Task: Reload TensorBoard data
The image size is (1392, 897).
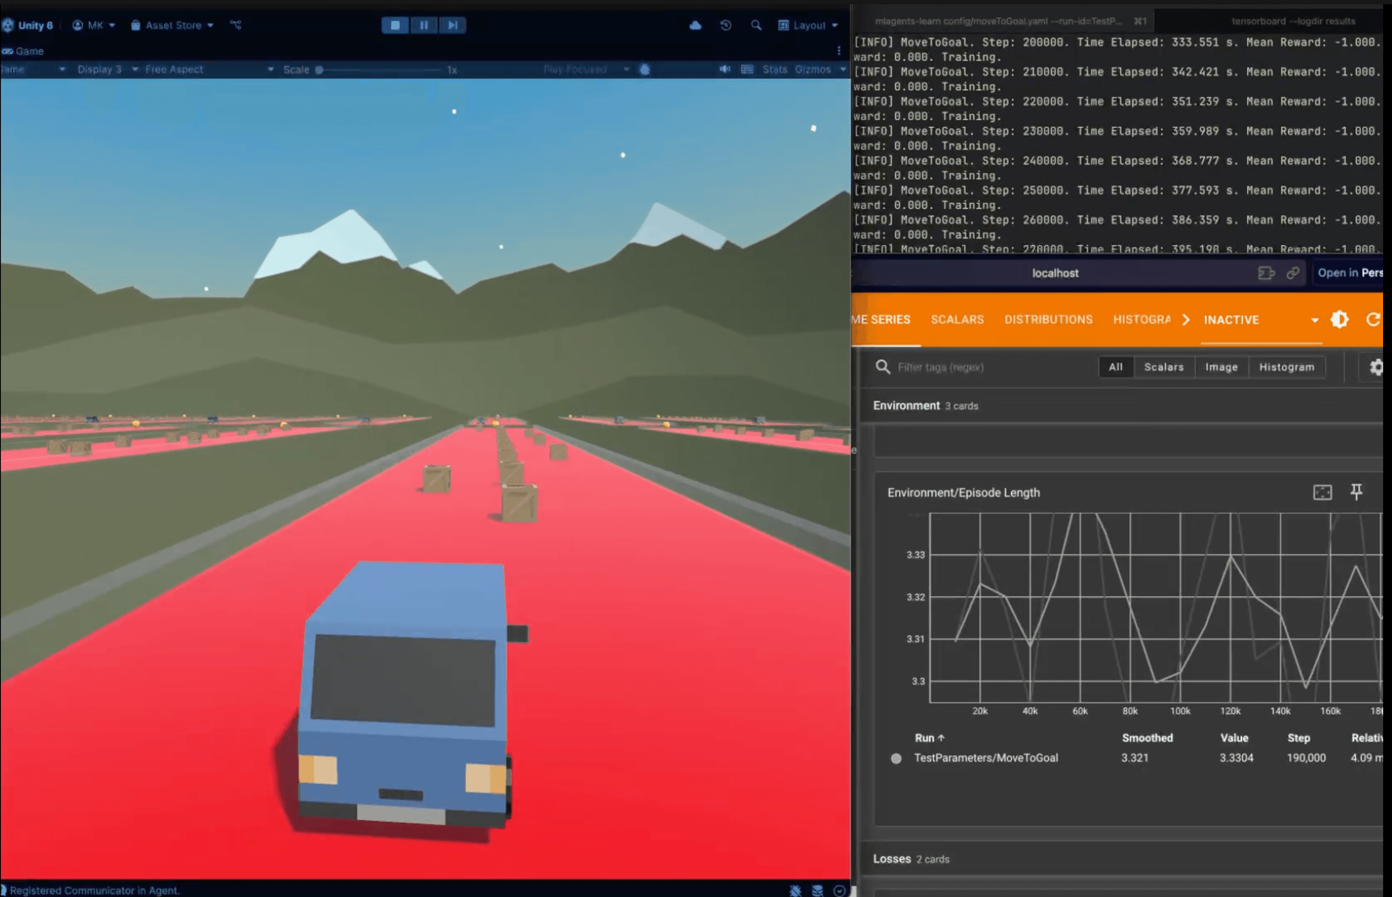Action: click(1373, 319)
